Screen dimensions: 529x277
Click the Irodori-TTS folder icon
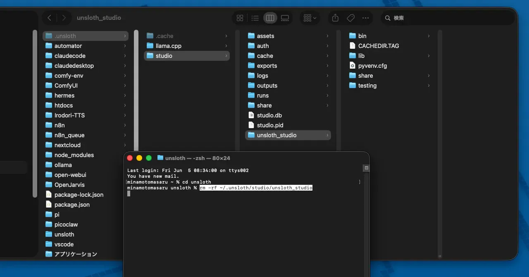(49, 115)
